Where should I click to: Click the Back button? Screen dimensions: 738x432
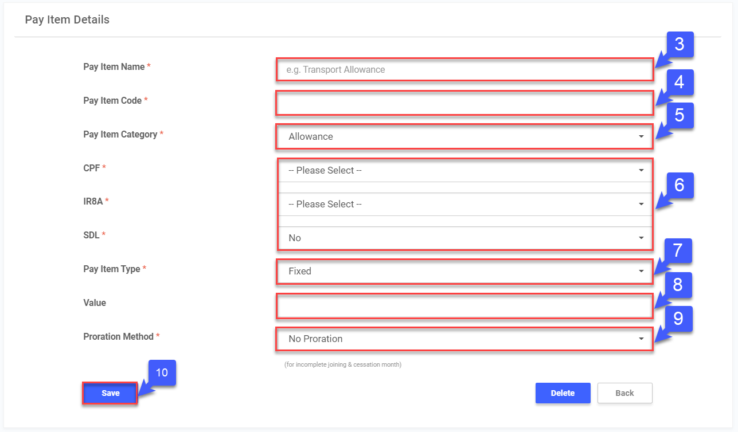coord(624,393)
